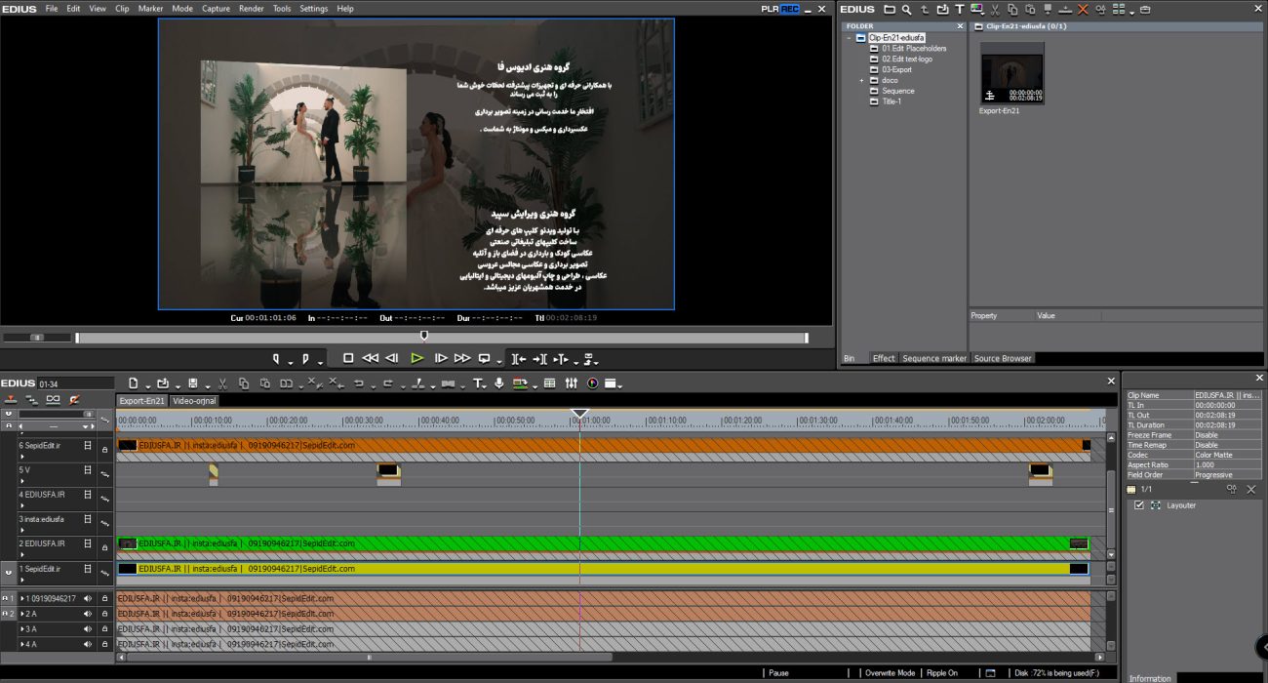Cut the selection with the timeline scissors

click(222, 383)
